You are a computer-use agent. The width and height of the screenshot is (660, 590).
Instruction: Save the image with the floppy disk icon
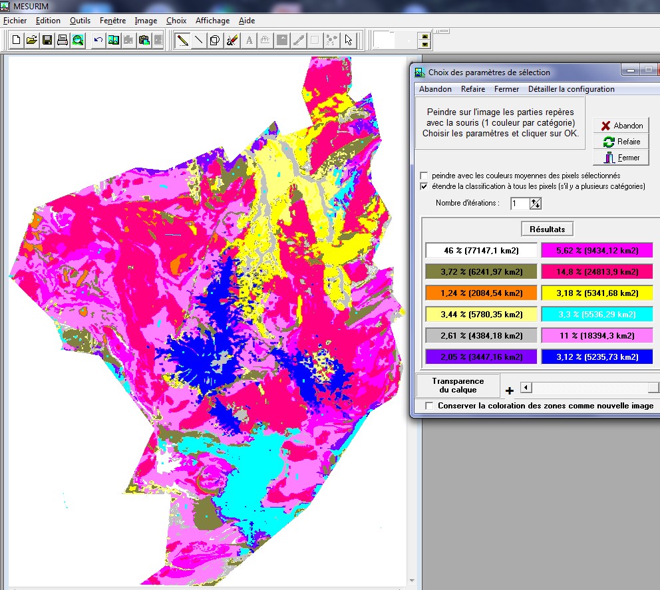(x=47, y=40)
